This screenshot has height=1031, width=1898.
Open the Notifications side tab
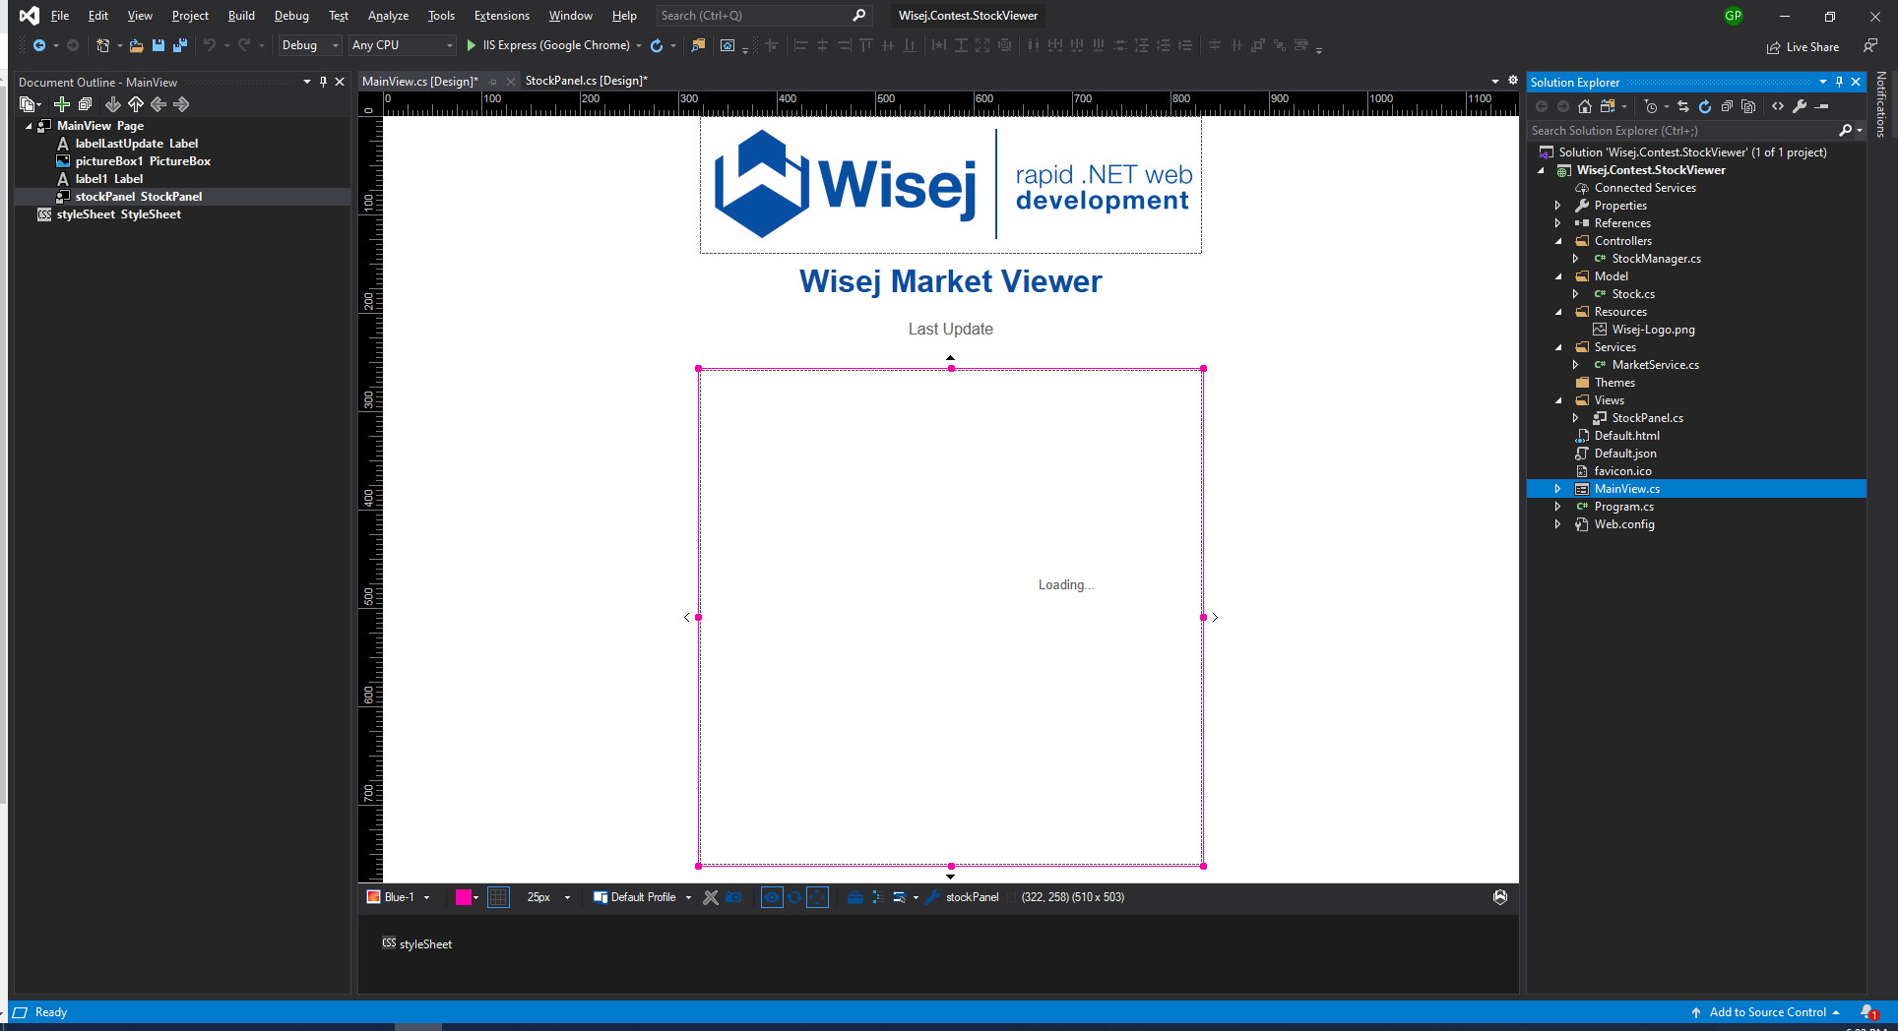pos(1881,103)
